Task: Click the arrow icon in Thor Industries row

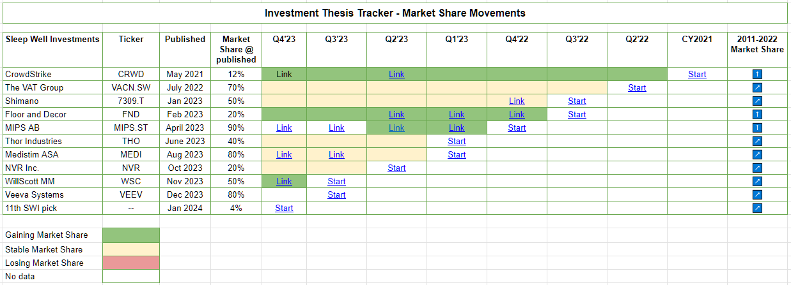Action: click(757, 141)
